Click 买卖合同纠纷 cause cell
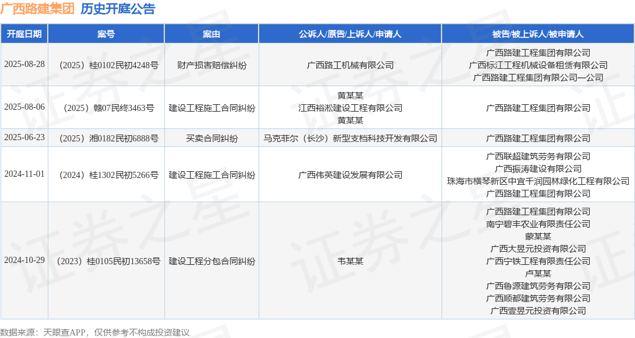This screenshot has width=635, height=338. (x=211, y=138)
